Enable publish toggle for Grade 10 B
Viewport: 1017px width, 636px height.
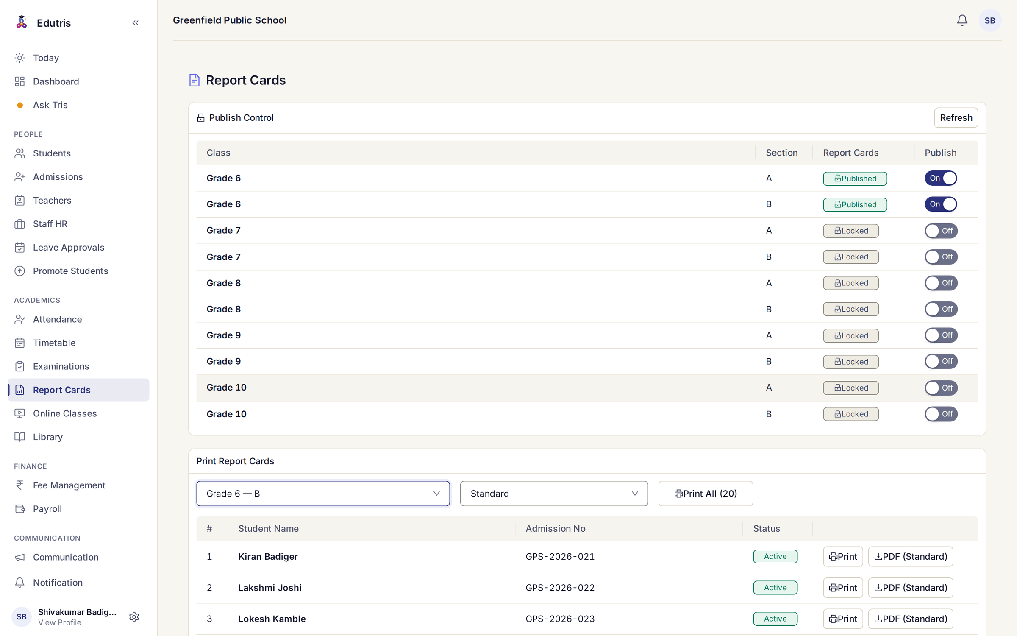tap(941, 414)
